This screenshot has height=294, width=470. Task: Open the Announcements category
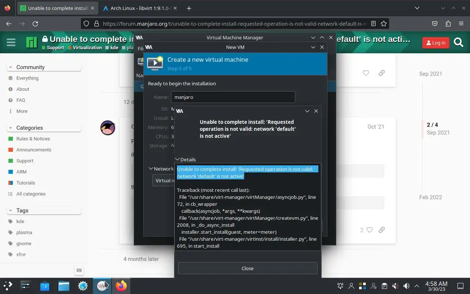(x=34, y=150)
